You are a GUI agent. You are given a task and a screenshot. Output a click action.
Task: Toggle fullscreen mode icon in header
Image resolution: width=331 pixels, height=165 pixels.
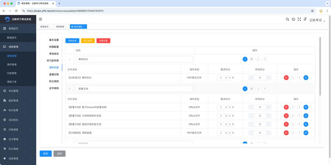point(299,19)
